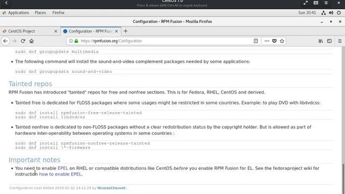Open a new browser tab

tap(126, 31)
